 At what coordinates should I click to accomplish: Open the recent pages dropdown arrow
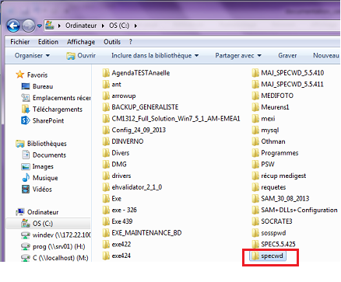[40, 26]
